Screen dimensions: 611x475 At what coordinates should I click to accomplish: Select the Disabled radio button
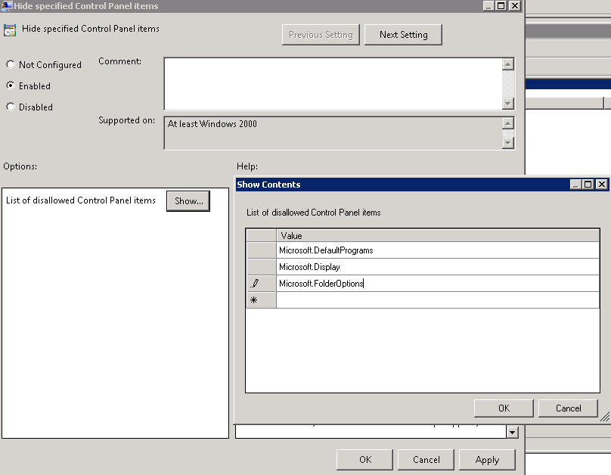click(11, 107)
